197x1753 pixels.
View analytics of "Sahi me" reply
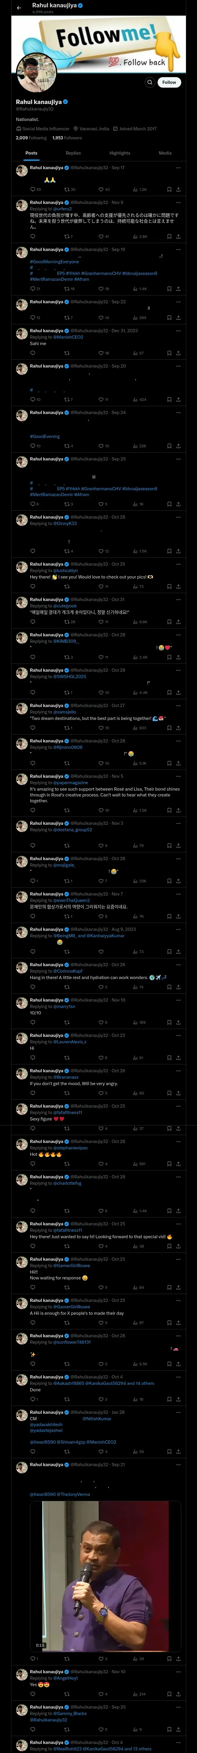click(135, 353)
